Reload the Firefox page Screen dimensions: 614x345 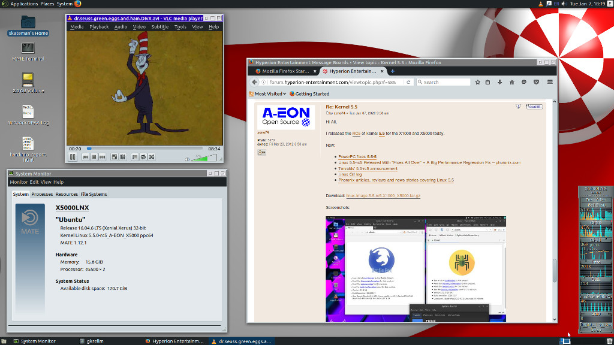[408, 82]
